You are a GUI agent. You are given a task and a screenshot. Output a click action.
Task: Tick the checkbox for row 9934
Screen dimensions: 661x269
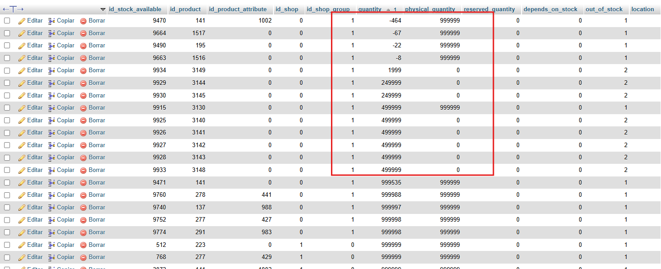[x=7, y=70]
